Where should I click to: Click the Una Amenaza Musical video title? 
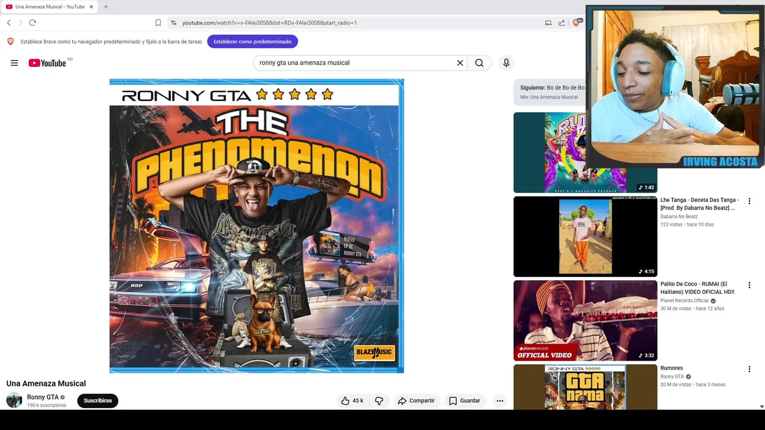coord(46,383)
